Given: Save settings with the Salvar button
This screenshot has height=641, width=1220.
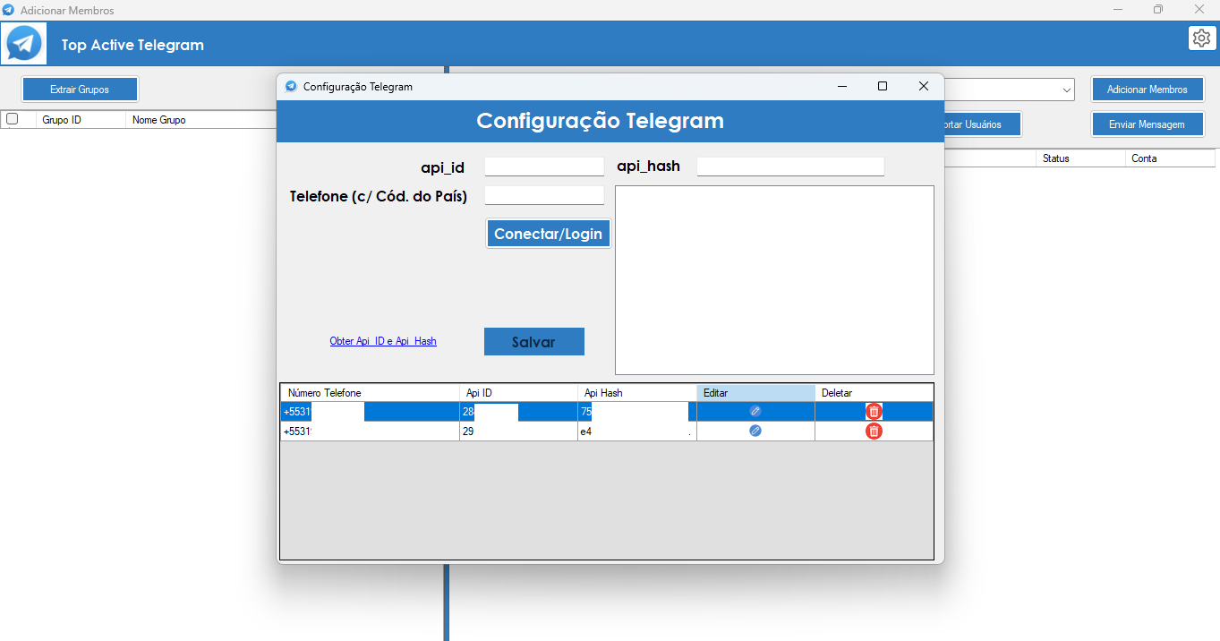Looking at the screenshot, I should 534,342.
